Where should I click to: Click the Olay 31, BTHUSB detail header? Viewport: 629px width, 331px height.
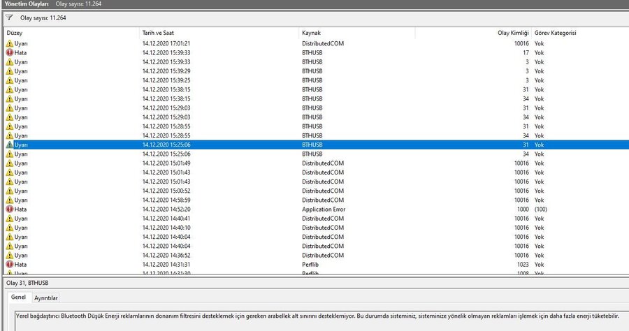(x=27, y=283)
